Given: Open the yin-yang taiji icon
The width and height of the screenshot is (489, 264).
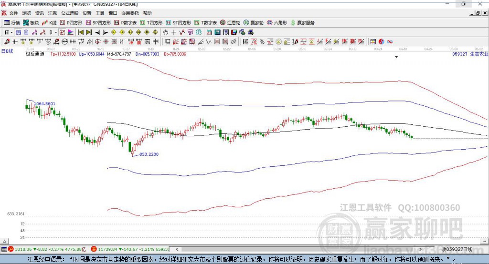Looking at the screenshot, I should point(382,42).
